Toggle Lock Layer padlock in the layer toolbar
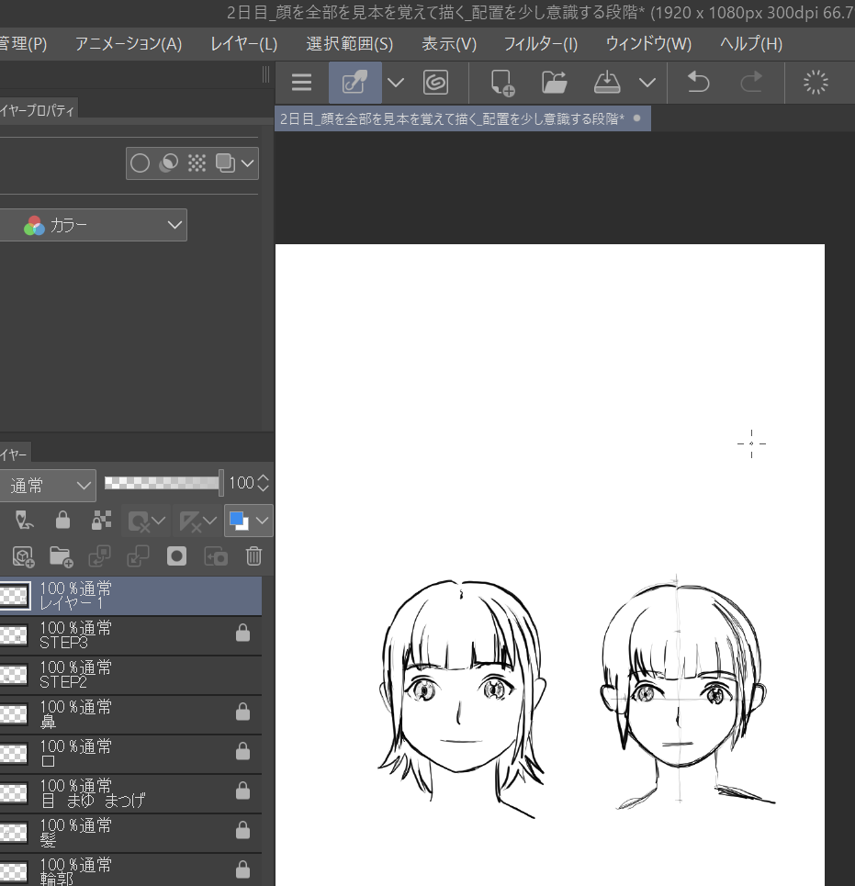 point(62,521)
